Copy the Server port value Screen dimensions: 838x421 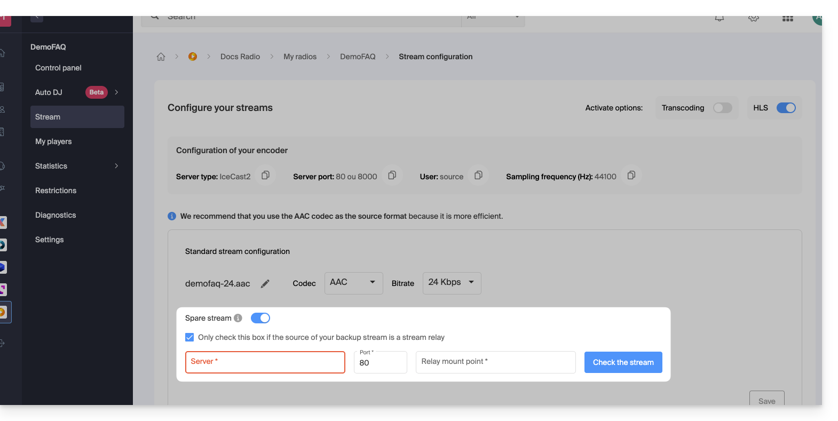point(392,176)
